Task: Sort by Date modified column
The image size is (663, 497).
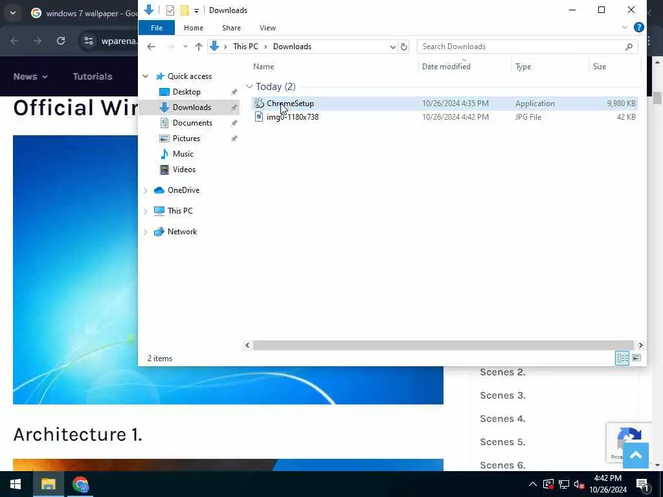Action: [446, 67]
